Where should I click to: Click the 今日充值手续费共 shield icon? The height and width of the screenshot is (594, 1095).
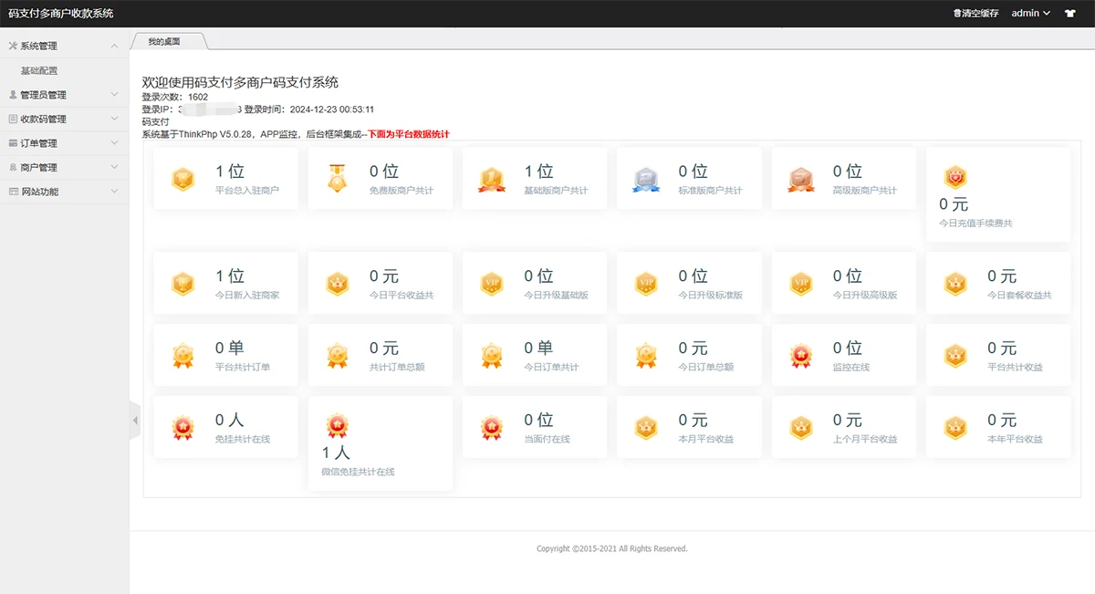pyautogui.click(x=954, y=178)
